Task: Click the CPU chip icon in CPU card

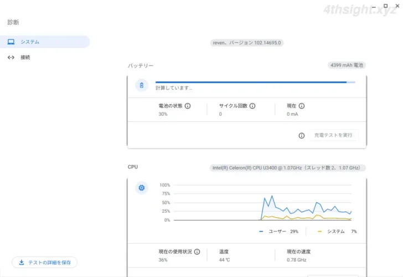Action: (142, 188)
